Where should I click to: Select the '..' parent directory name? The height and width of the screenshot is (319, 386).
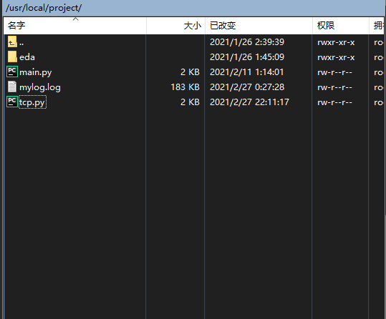click(21, 43)
